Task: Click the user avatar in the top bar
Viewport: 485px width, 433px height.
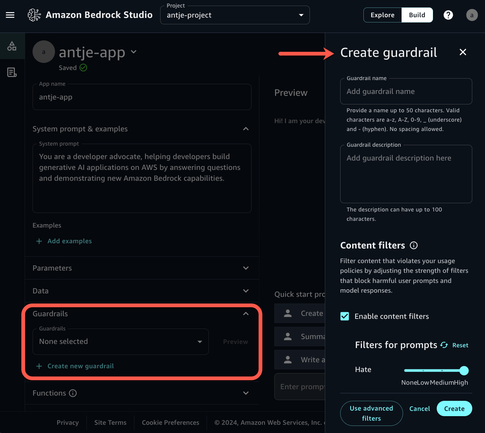Action: (472, 15)
